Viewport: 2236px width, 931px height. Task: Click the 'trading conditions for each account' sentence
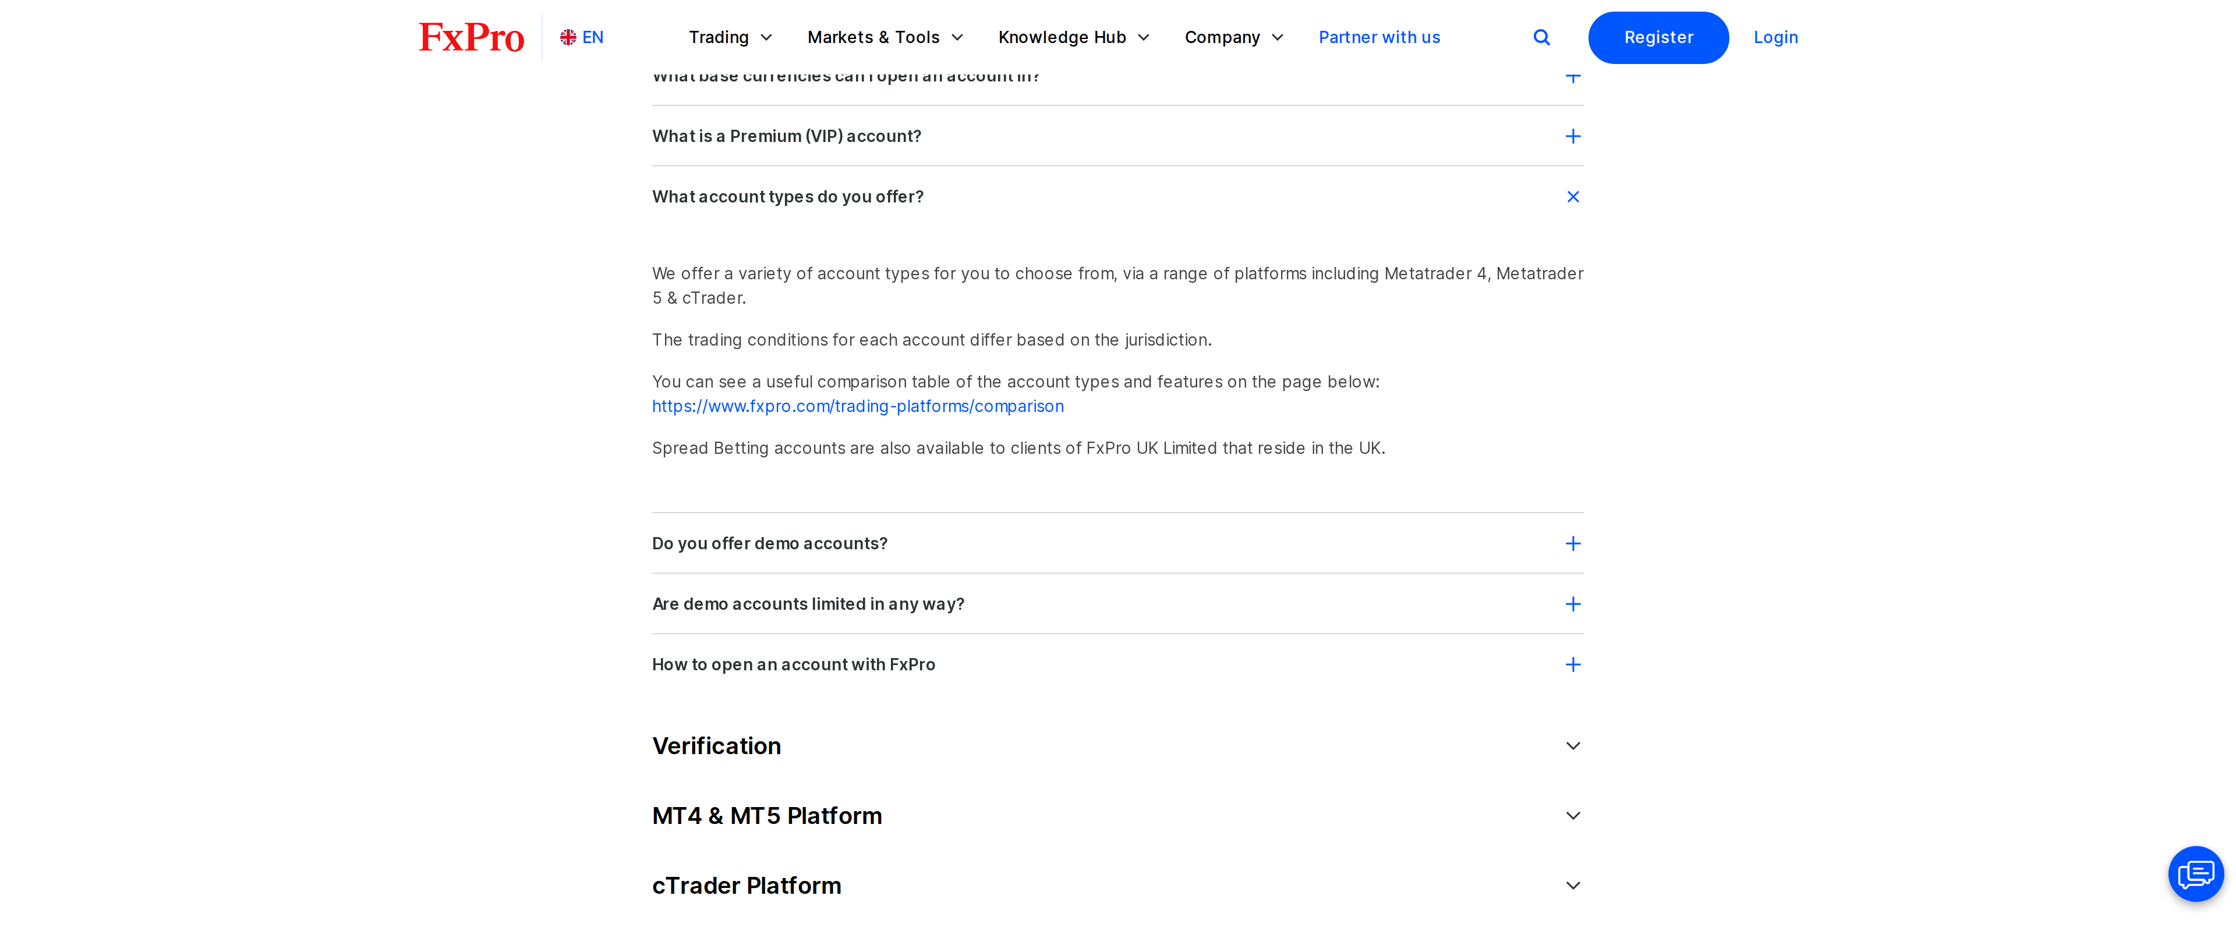(932, 340)
